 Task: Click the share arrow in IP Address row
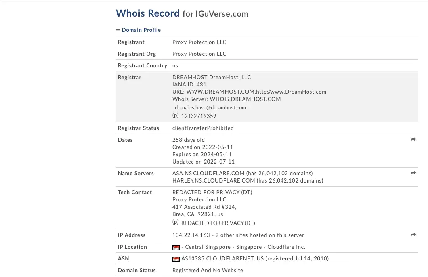(x=413, y=235)
